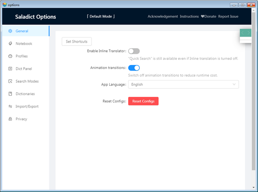The width and height of the screenshot is (258, 192).
Task: Open the Instructions link in header
Action: click(189, 16)
